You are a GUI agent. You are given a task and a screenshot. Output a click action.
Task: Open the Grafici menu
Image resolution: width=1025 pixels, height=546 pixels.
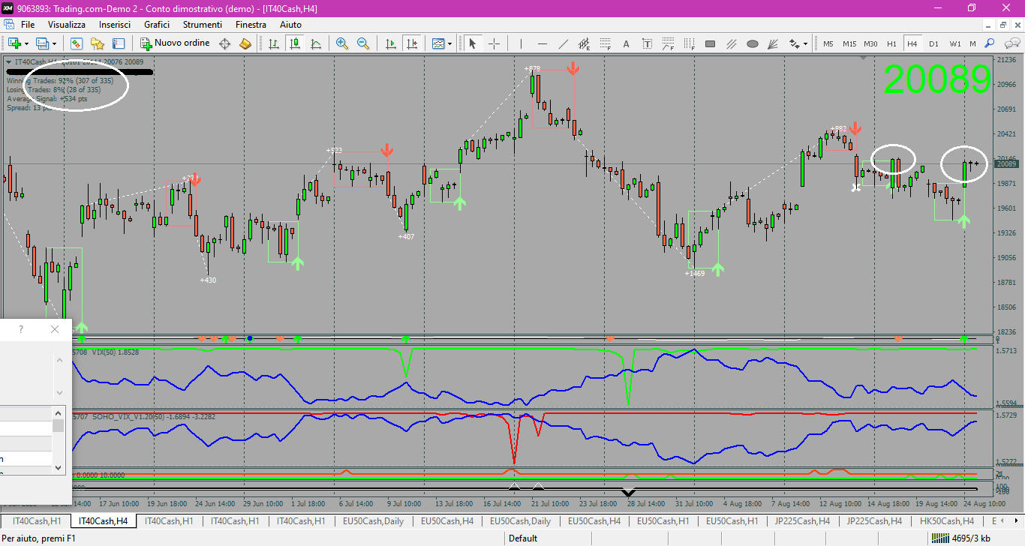pos(157,25)
